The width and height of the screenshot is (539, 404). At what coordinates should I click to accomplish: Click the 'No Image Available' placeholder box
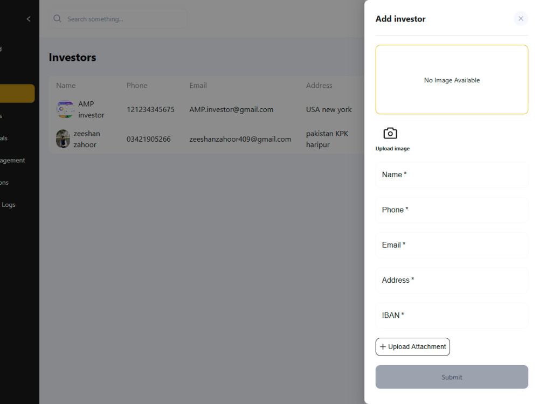pyautogui.click(x=452, y=79)
